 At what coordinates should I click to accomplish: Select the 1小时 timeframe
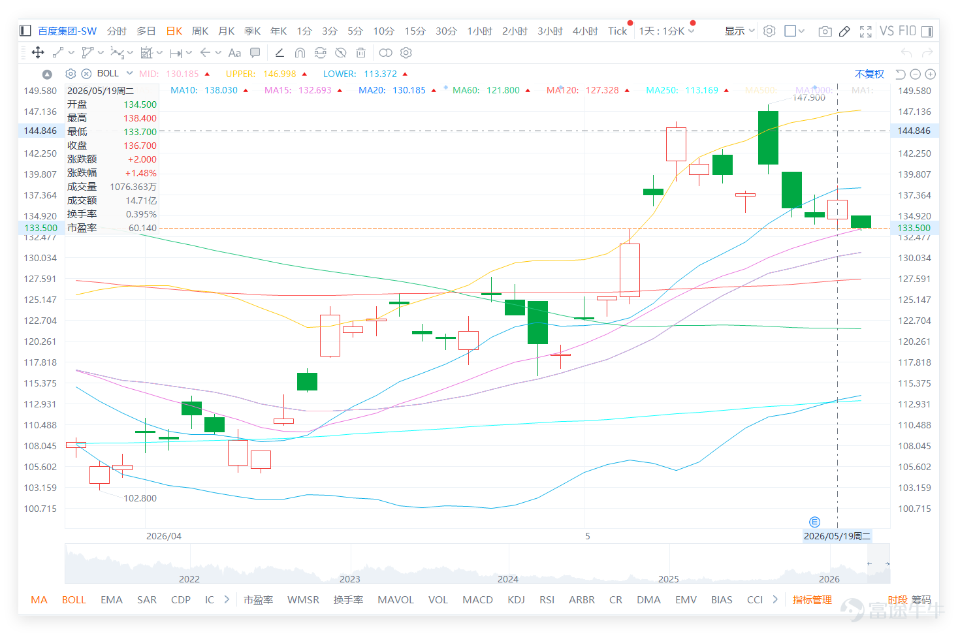(x=479, y=31)
